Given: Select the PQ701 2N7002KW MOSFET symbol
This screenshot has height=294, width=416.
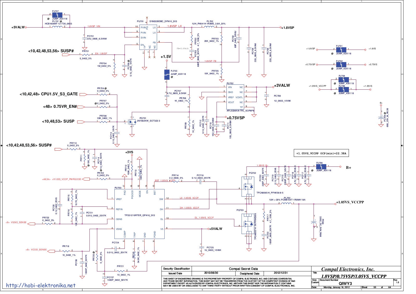Looking at the screenshot, I should click(x=133, y=121).
